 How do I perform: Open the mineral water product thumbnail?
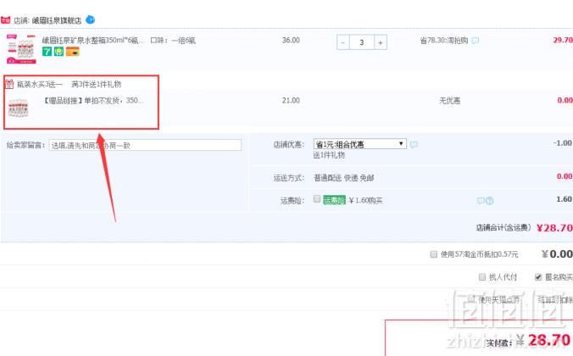point(21,49)
